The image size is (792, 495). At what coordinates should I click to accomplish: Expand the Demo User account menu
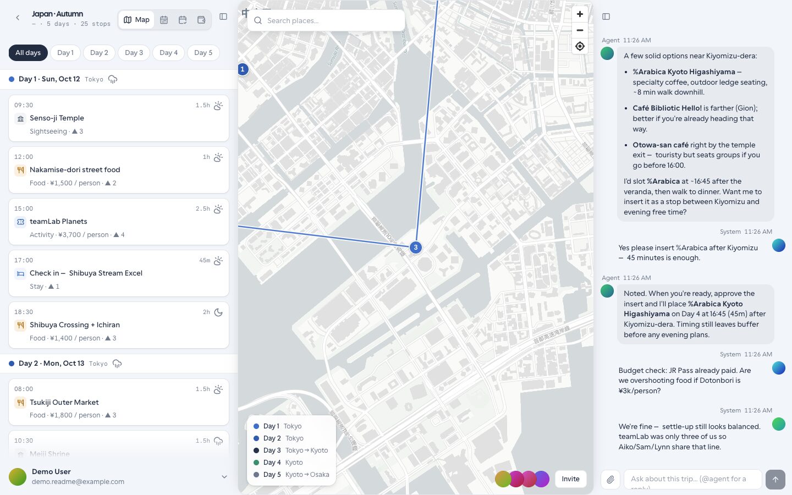tap(224, 477)
